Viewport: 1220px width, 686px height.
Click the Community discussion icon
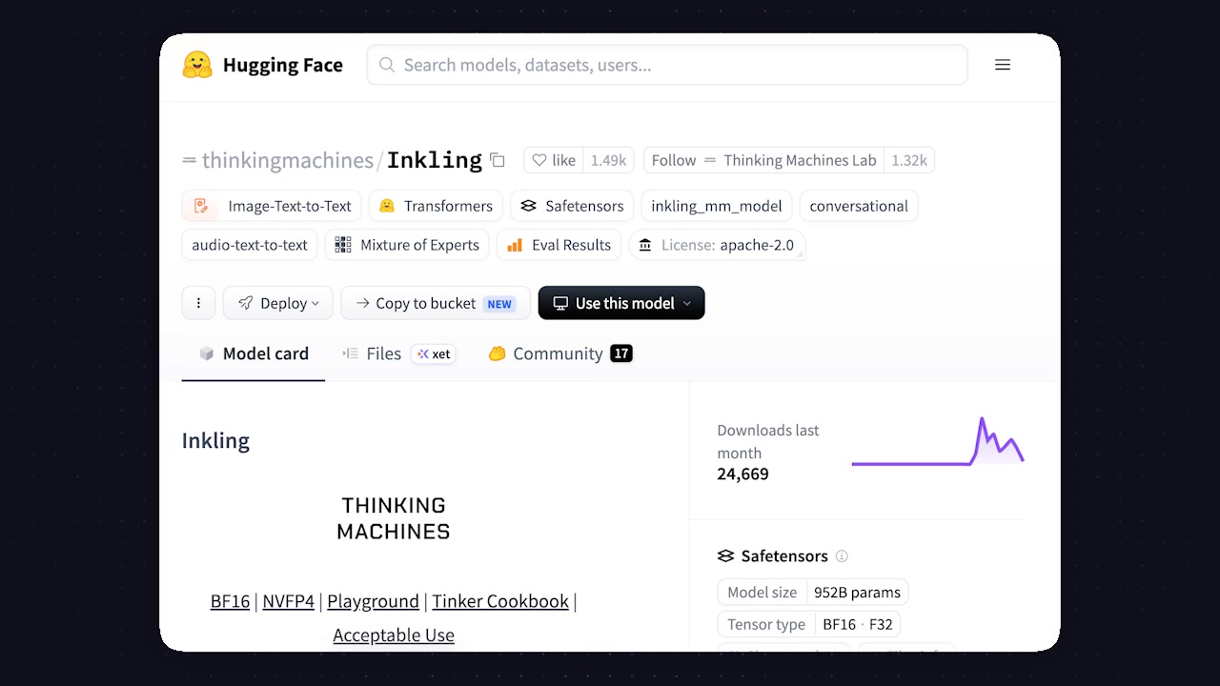[497, 353]
